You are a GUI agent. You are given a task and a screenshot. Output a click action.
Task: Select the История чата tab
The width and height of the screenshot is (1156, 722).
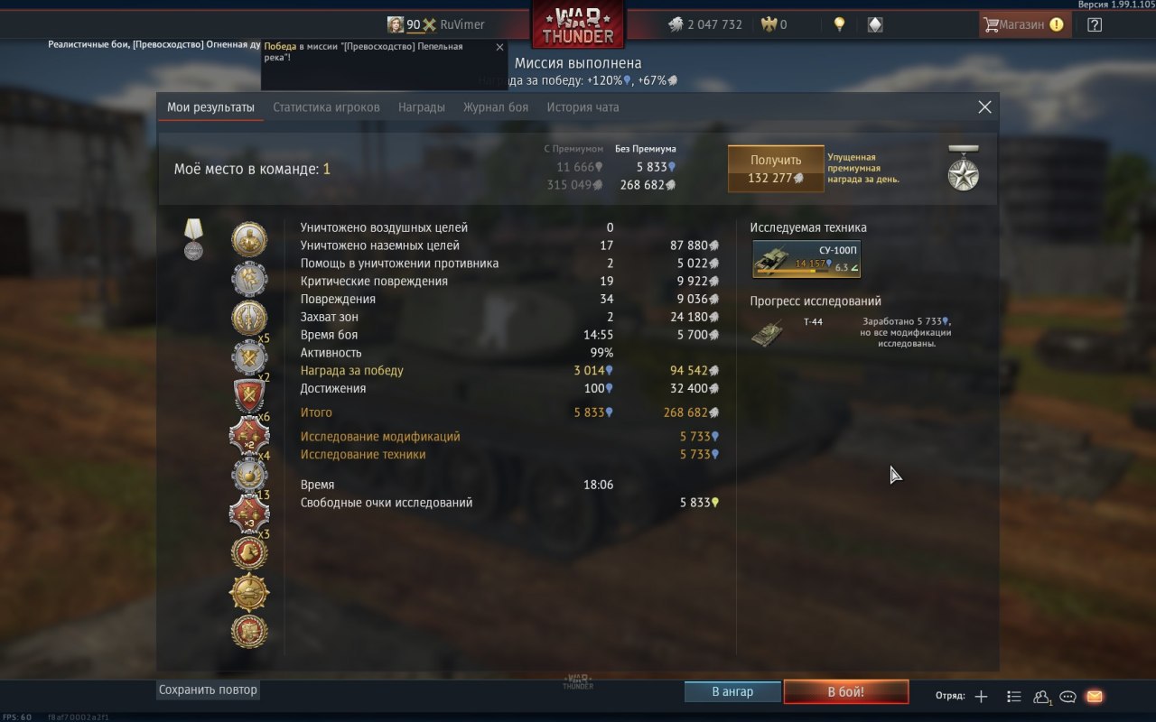(583, 106)
